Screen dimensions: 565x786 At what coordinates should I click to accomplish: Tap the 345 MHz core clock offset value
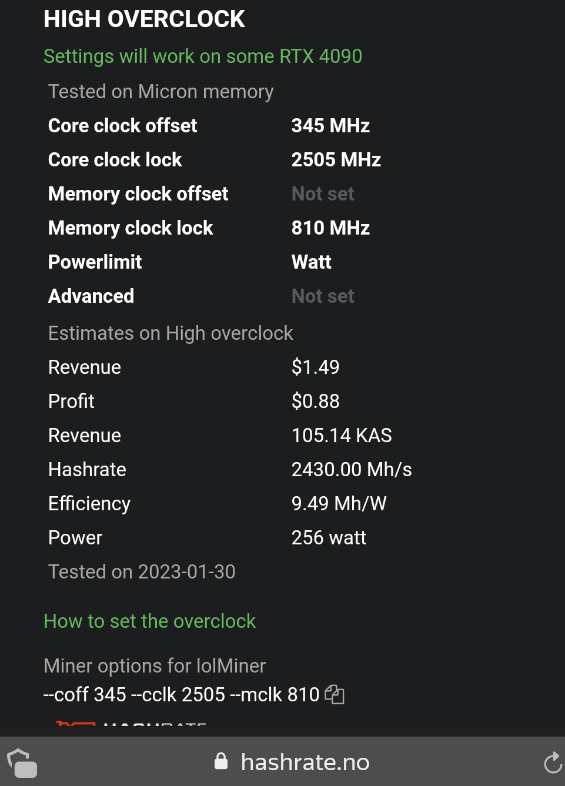[330, 126]
